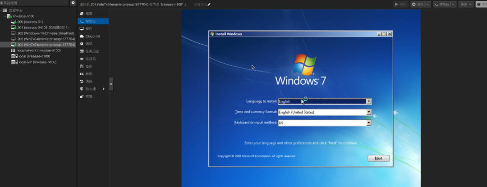This screenshot has width=487, height=187.
Task: Click the 启动 start button
Action: click(401, 5)
